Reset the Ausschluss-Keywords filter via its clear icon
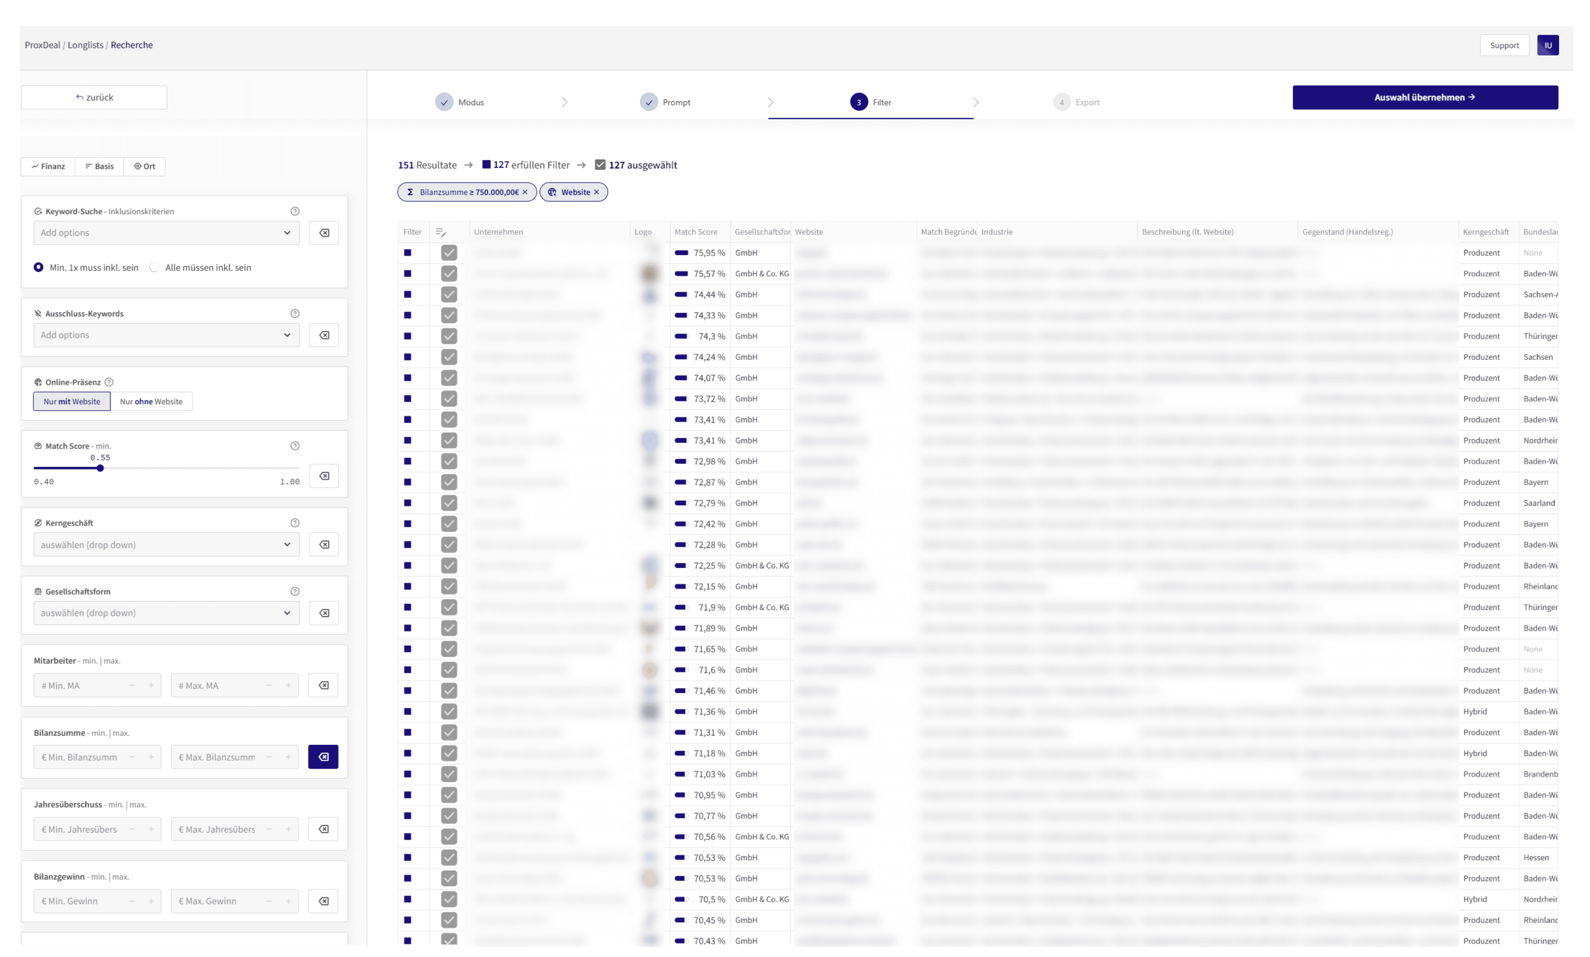 click(x=324, y=335)
